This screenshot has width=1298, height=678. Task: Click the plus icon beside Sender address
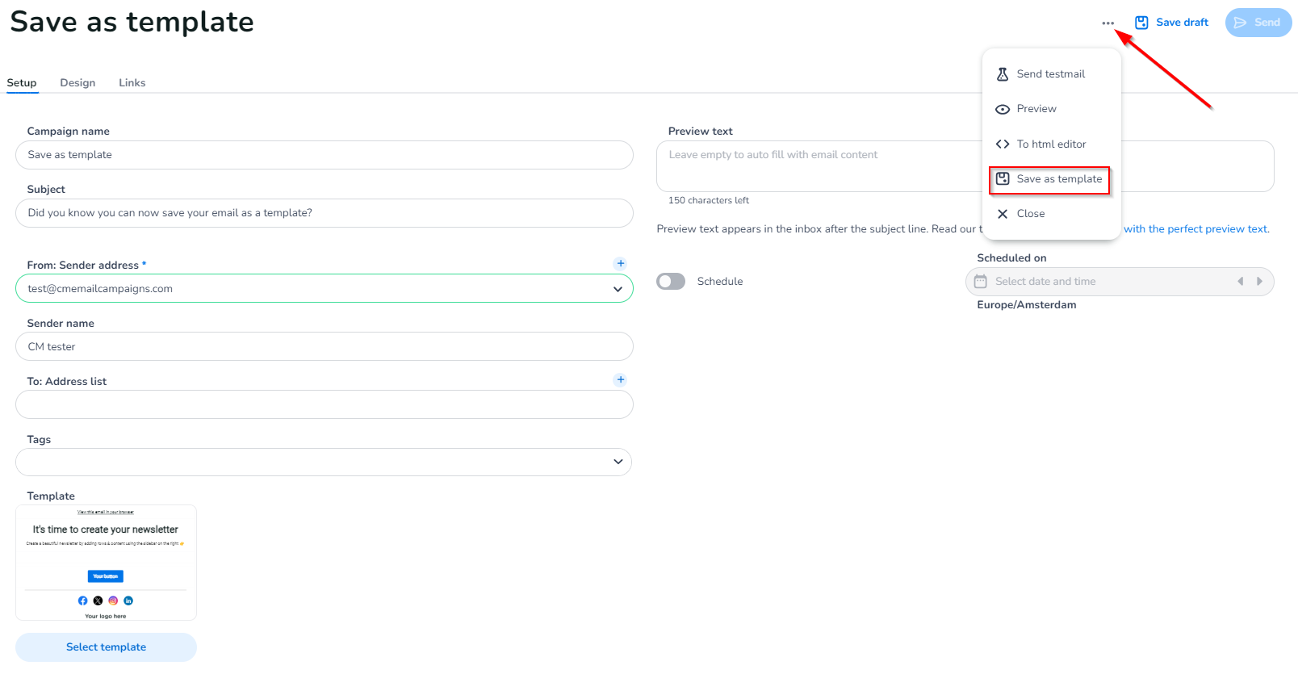coord(620,264)
